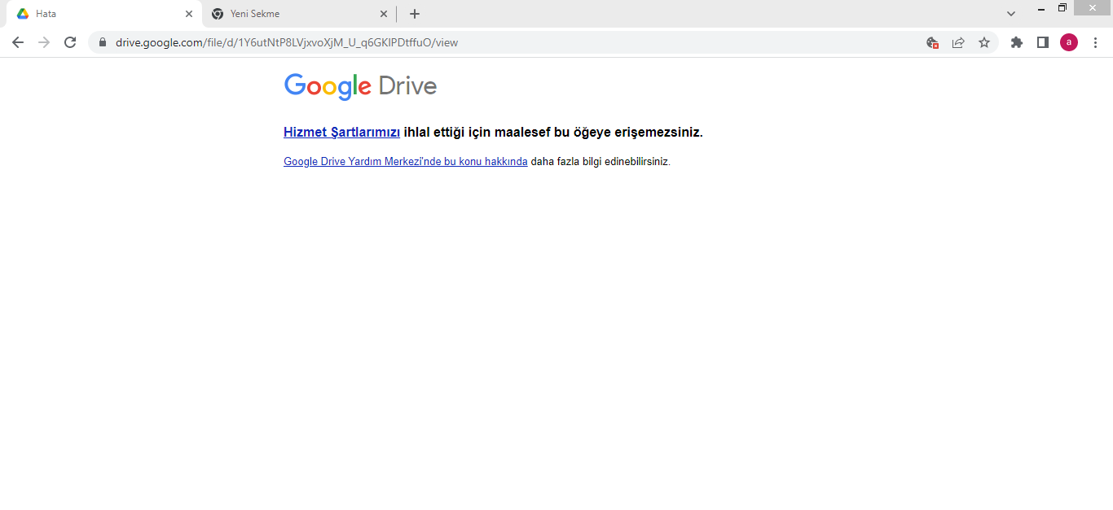
Task: Click the Chrome favicon on Yeni Sekme tab
Action: (218, 14)
